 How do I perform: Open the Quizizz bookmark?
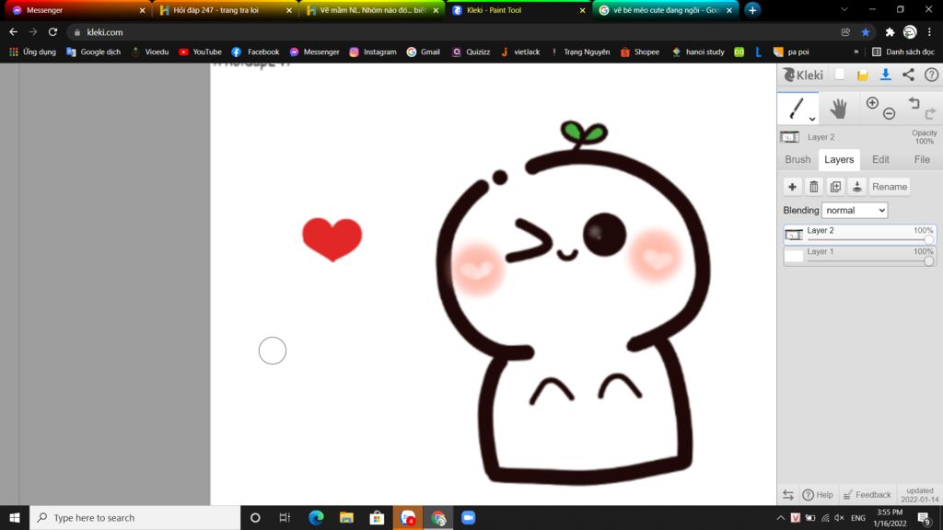[471, 52]
